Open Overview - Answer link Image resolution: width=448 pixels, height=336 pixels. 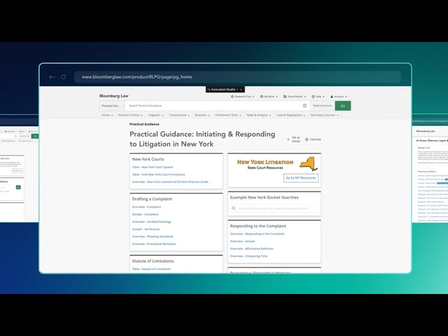[x=243, y=241]
